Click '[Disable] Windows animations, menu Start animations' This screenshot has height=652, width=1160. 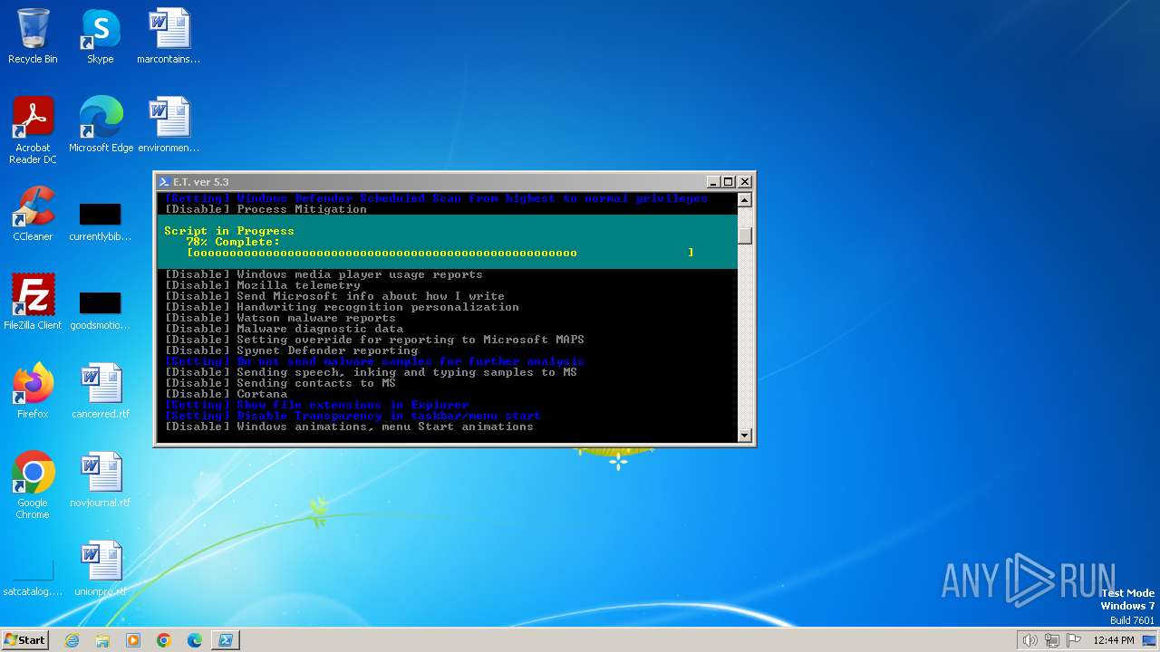click(x=350, y=427)
